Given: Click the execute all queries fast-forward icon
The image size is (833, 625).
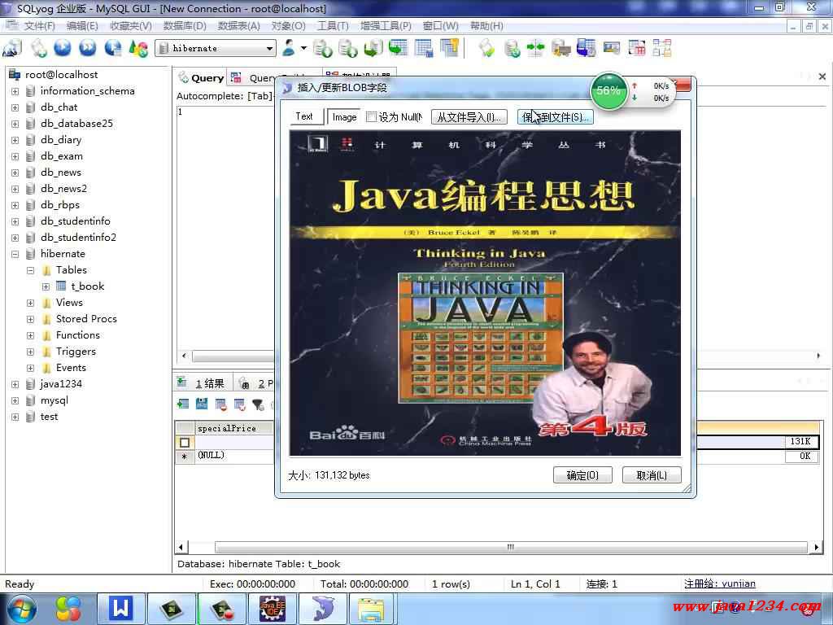Looking at the screenshot, I should point(88,48).
